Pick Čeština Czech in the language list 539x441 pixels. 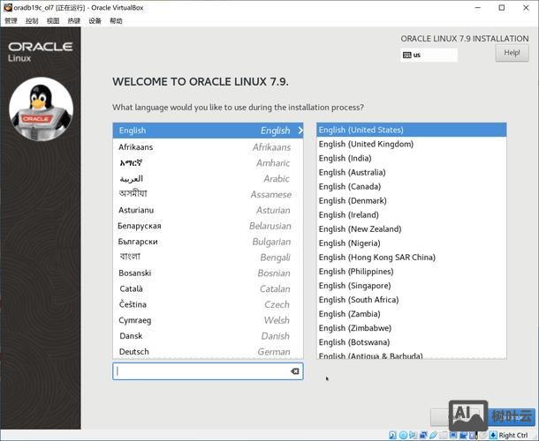(208, 304)
